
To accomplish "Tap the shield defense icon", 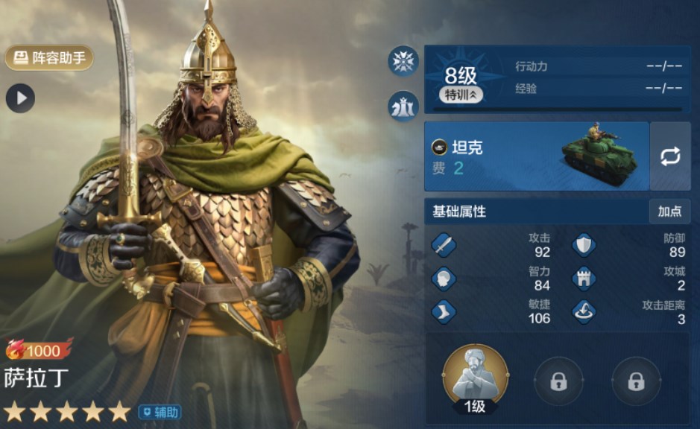I will (584, 245).
